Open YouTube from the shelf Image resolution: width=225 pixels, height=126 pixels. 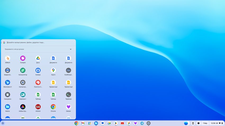(x=122, y=123)
